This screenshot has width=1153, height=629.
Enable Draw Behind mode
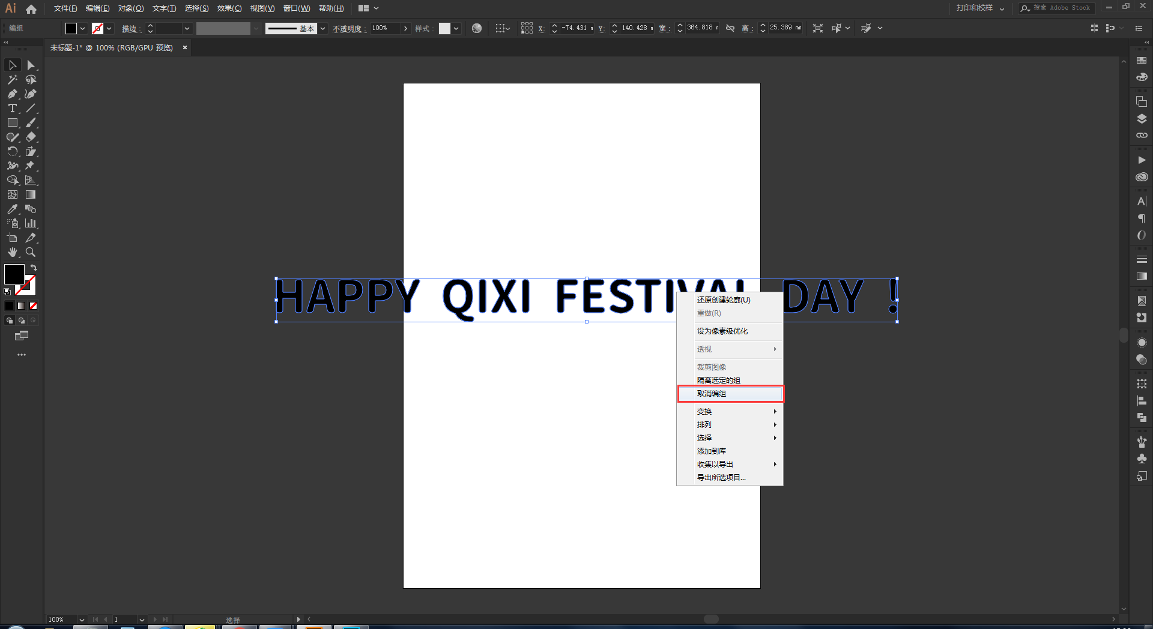[x=22, y=321]
